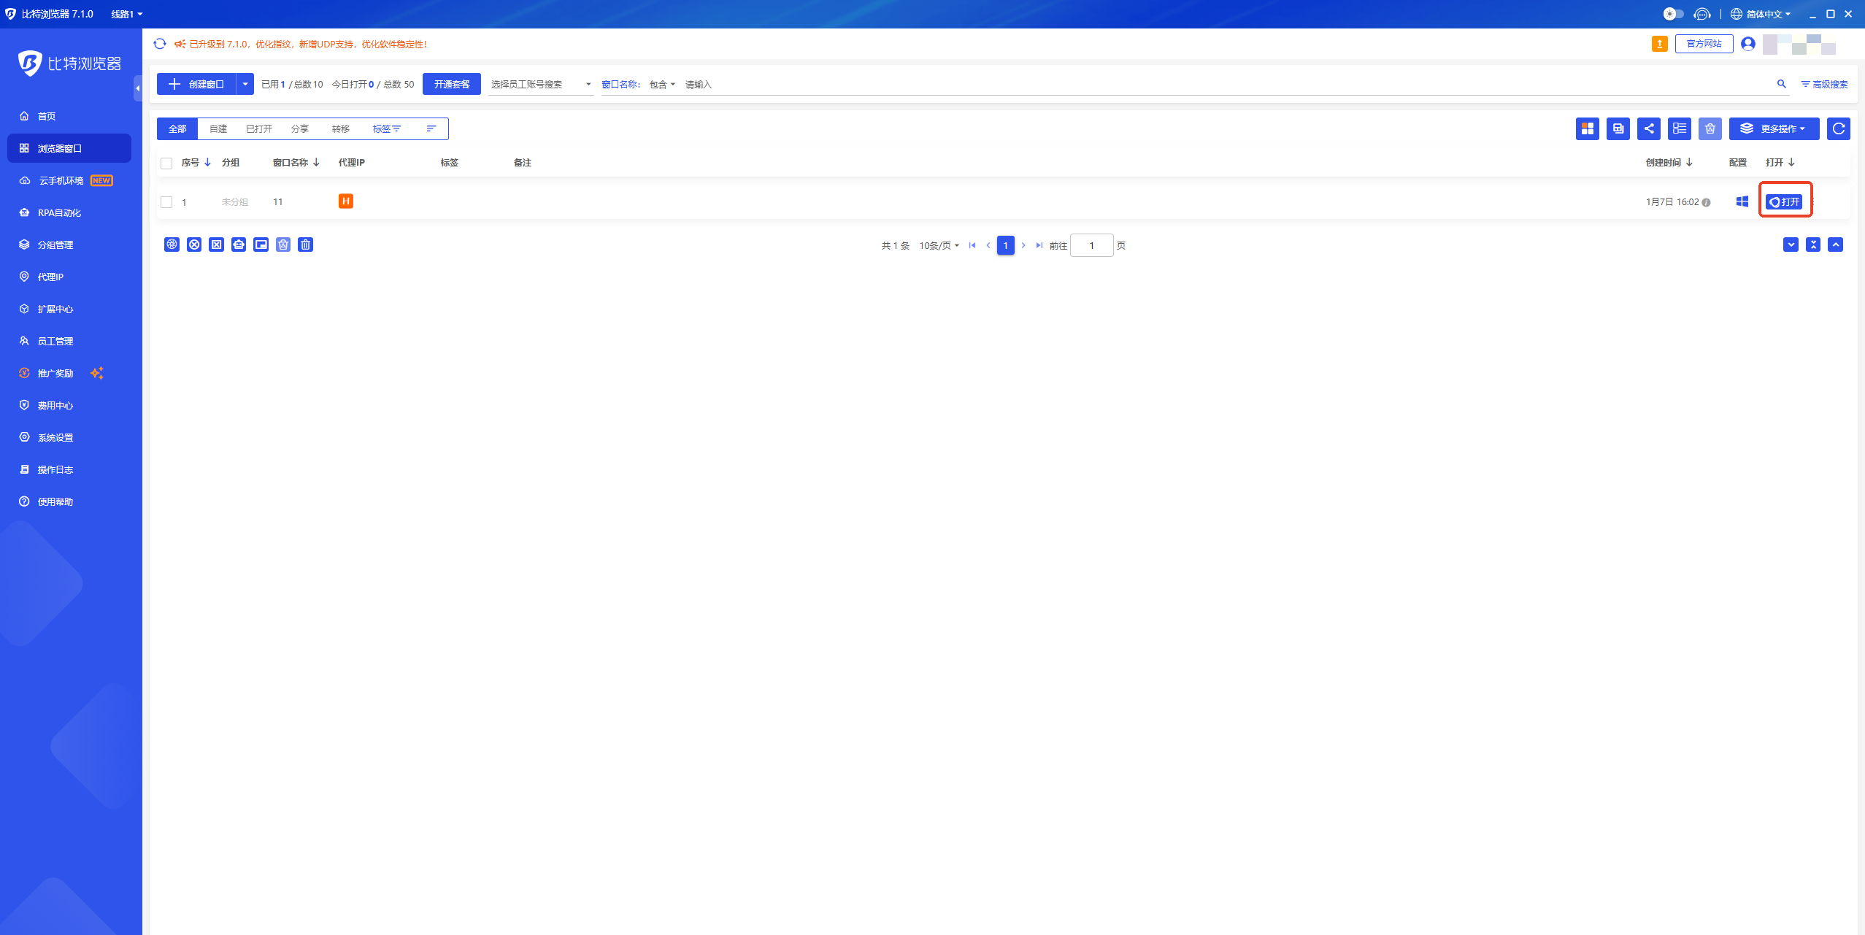Click the refresh icon next to 更多操作
Image resolution: width=1865 pixels, height=935 pixels.
1838,128
